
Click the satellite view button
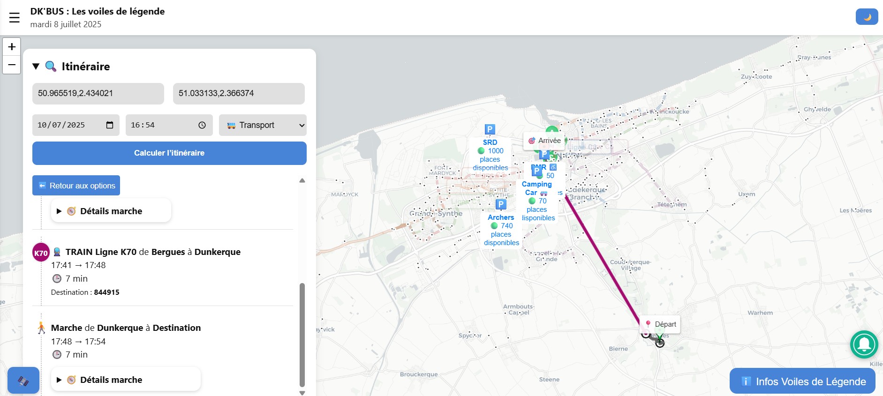pyautogui.click(x=23, y=380)
